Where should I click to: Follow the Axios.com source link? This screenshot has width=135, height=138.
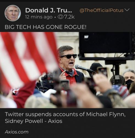tap(16, 132)
